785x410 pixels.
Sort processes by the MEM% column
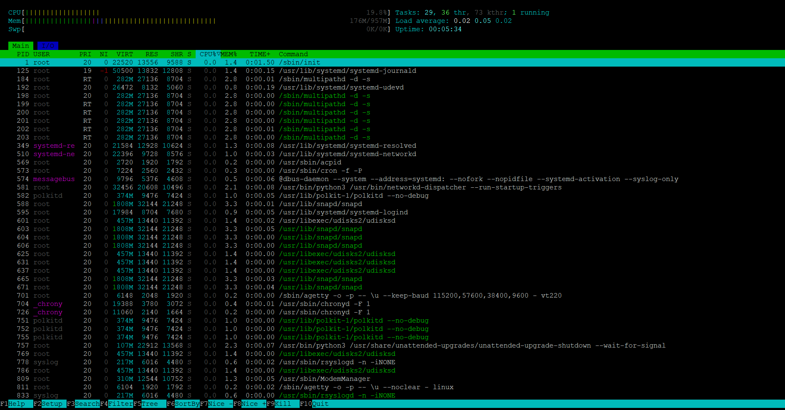pos(229,54)
